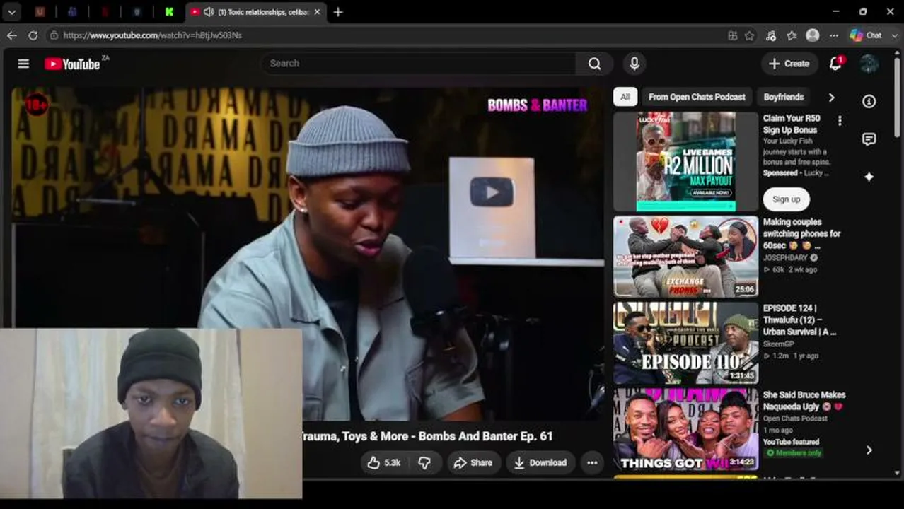904x509 pixels.
Task: Open browser media control icon
Action: [770, 35]
